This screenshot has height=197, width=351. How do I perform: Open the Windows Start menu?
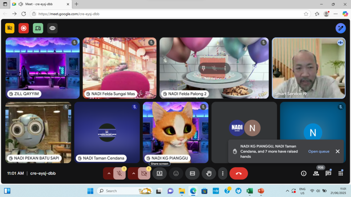pos(90,191)
